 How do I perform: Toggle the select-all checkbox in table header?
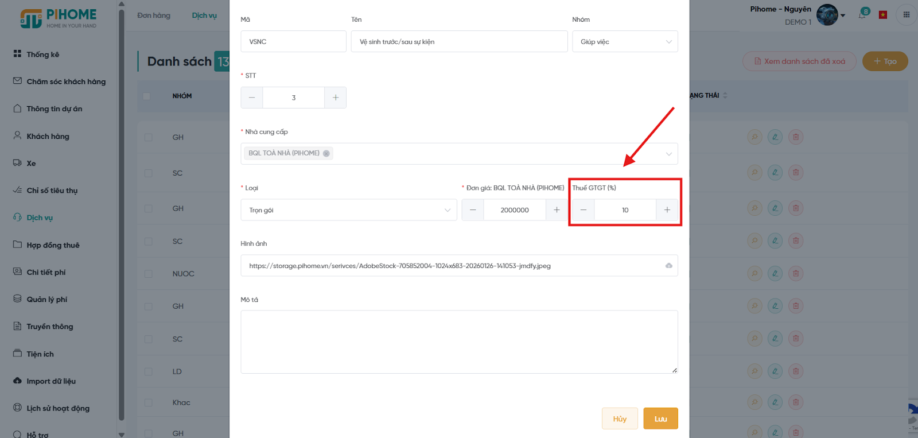tap(147, 96)
